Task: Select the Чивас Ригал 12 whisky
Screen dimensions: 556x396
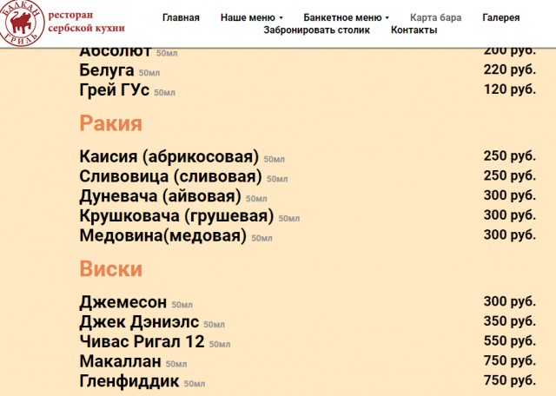Action: [x=142, y=341]
